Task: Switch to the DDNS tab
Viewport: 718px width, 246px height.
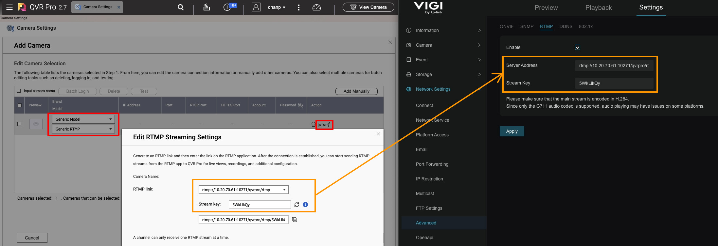Action: pos(565,26)
